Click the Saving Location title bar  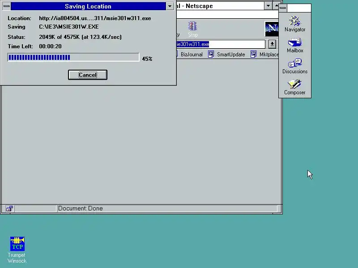tap(88, 6)
